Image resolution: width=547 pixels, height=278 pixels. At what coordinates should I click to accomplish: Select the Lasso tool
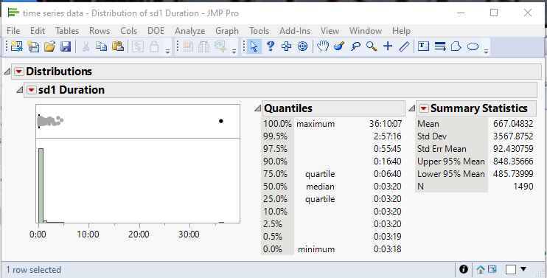pyautogui.click(x=355, y=46)
